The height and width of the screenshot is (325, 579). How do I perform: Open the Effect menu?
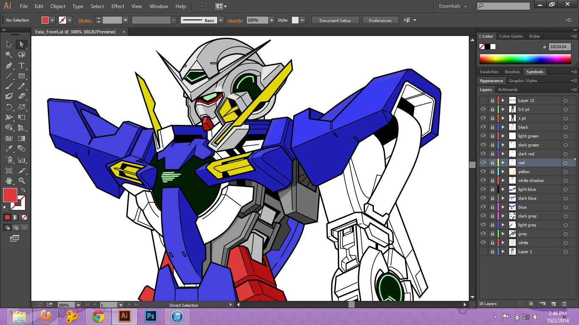click(118, 6)
